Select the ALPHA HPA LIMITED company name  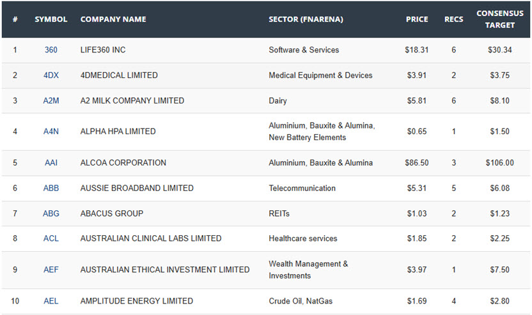(x=118, y=131)
